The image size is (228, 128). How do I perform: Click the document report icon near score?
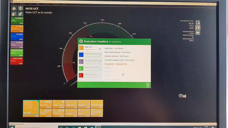[x=198, y=22]
